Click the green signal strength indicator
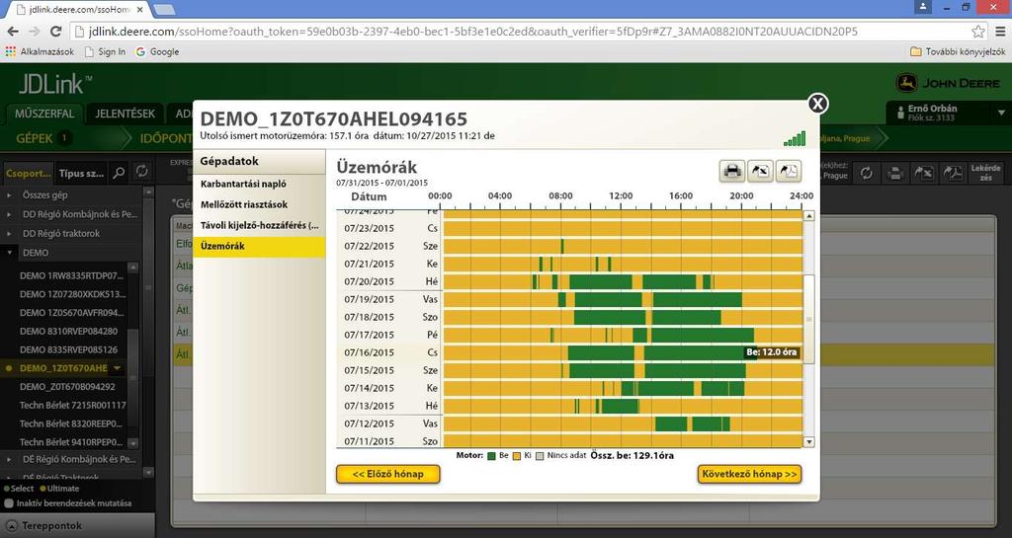1012x538 pixels. 795,138
